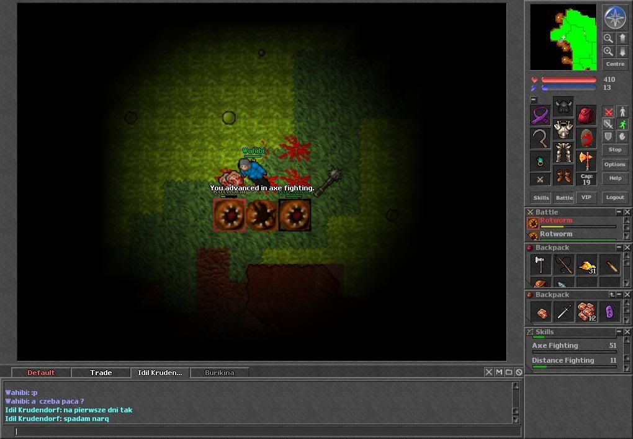Click the sword in second Backpack

click(563, 312)
